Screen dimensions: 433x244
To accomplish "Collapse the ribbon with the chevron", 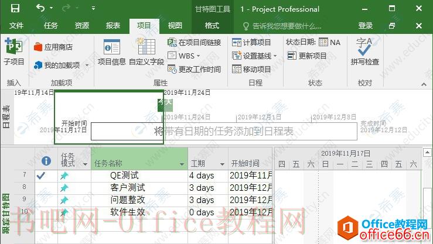I will 424,84.
